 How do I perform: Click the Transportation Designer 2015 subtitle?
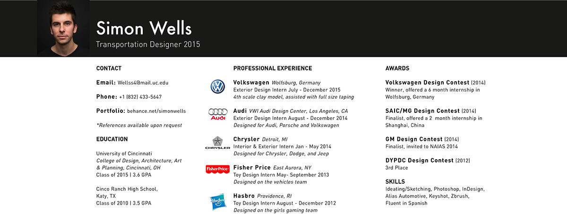[148, 44]
